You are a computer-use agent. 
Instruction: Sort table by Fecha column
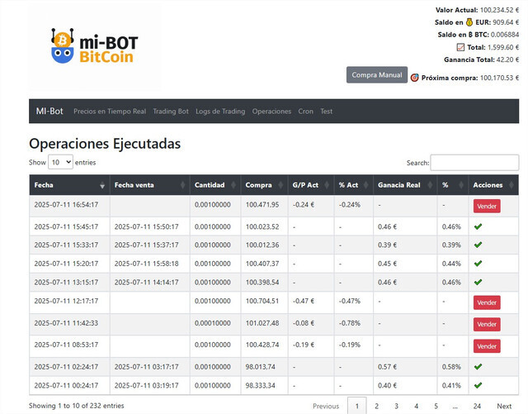(69, 185)
